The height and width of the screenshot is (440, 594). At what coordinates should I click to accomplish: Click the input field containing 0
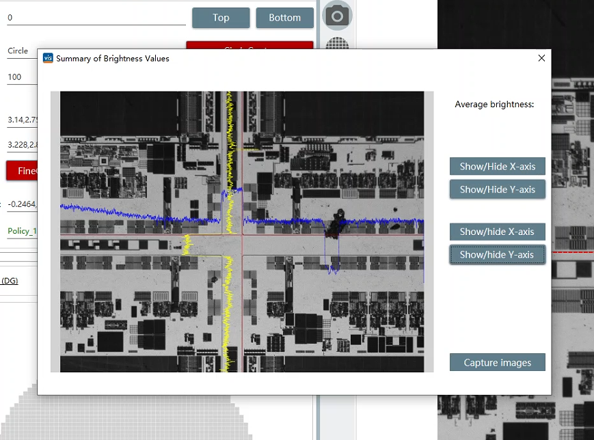click(x=96, y=18)
